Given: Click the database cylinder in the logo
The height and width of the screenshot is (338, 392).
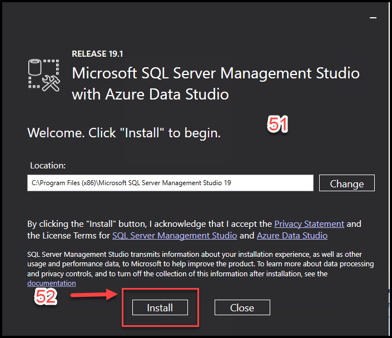Looking at the screenshot, I should (34, 67).
